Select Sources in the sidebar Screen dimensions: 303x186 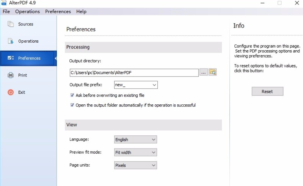(x=26, y=24)
